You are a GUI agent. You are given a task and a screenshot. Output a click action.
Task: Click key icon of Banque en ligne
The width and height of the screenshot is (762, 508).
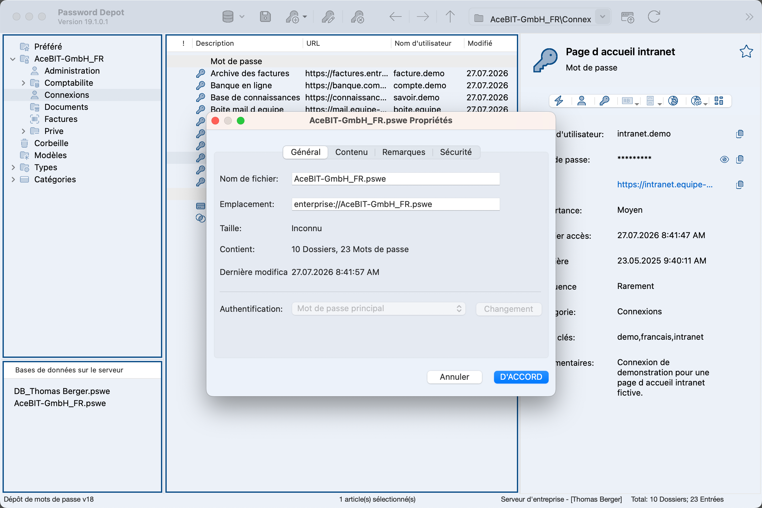201,85
